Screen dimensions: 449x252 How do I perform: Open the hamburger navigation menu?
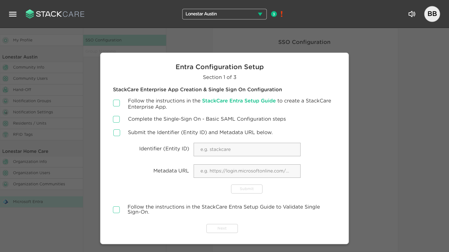point(13,14)
